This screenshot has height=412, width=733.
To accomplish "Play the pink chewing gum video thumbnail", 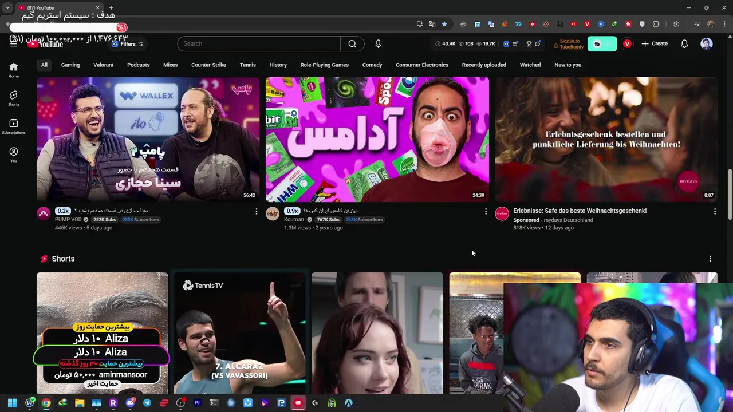I will (377, 139).
